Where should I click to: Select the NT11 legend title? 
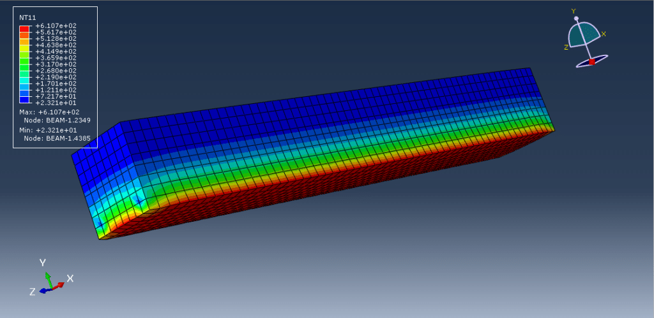pos(27,18)
